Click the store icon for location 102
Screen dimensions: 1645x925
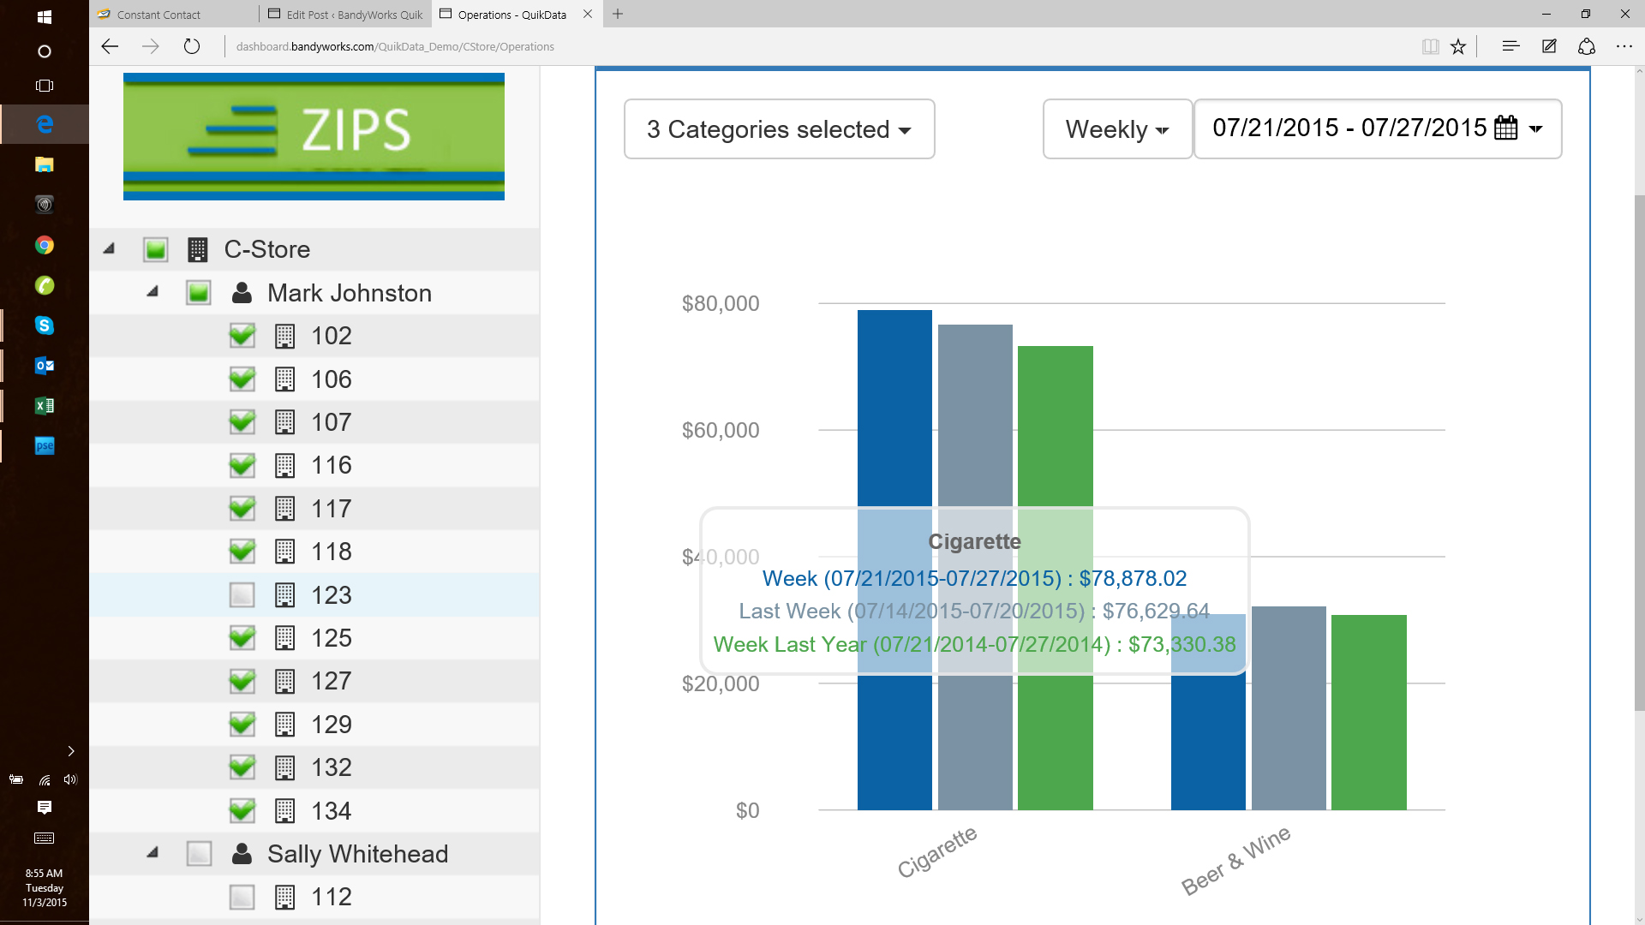[286, 336]
